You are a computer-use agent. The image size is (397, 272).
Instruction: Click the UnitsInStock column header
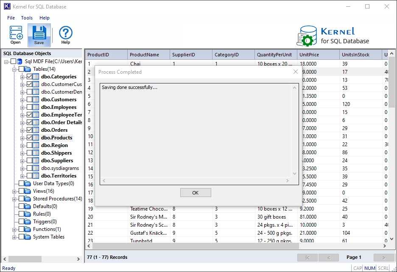(x=361, y=55)
